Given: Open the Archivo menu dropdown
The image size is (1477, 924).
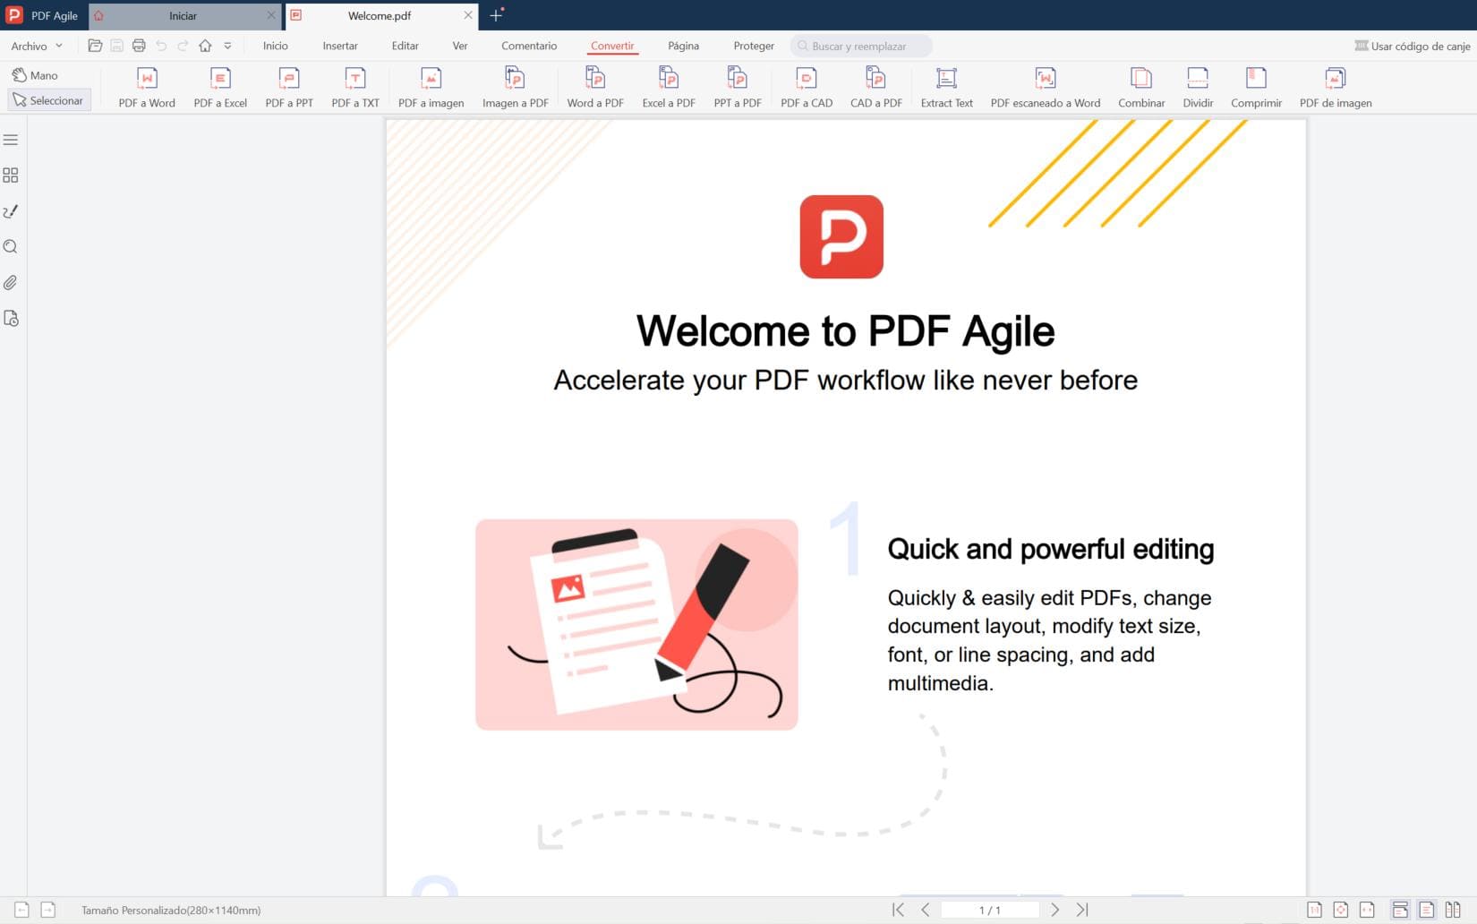Looking at the screenshot, I should (37, 46).
